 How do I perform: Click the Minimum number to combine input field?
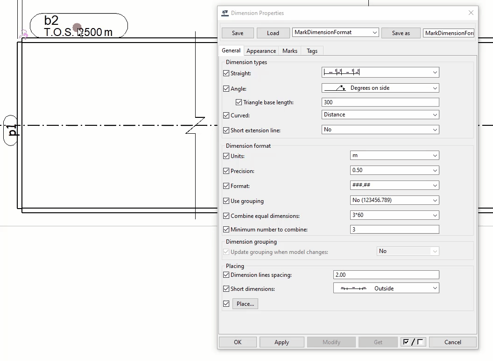pos(394,229)
